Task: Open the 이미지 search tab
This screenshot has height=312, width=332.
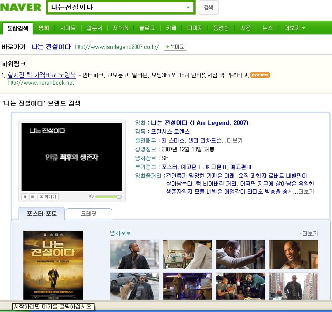Action: tap(195, 28)
